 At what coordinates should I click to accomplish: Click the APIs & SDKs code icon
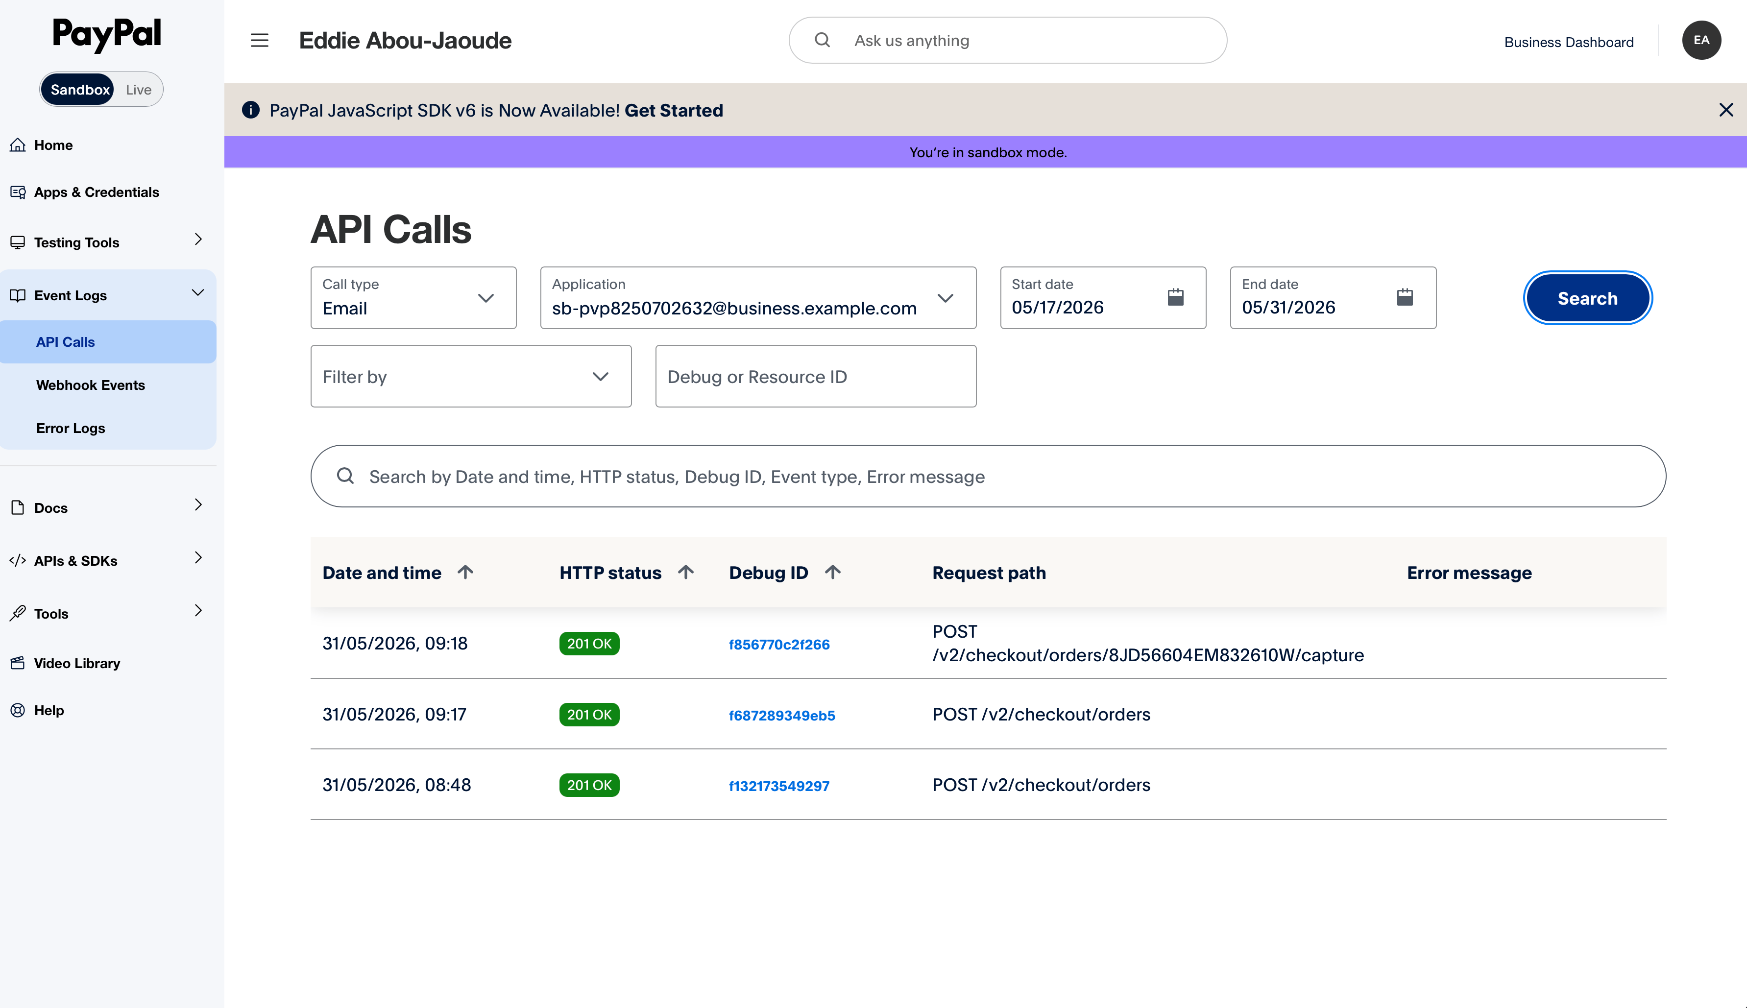click(x=18, y=560)
